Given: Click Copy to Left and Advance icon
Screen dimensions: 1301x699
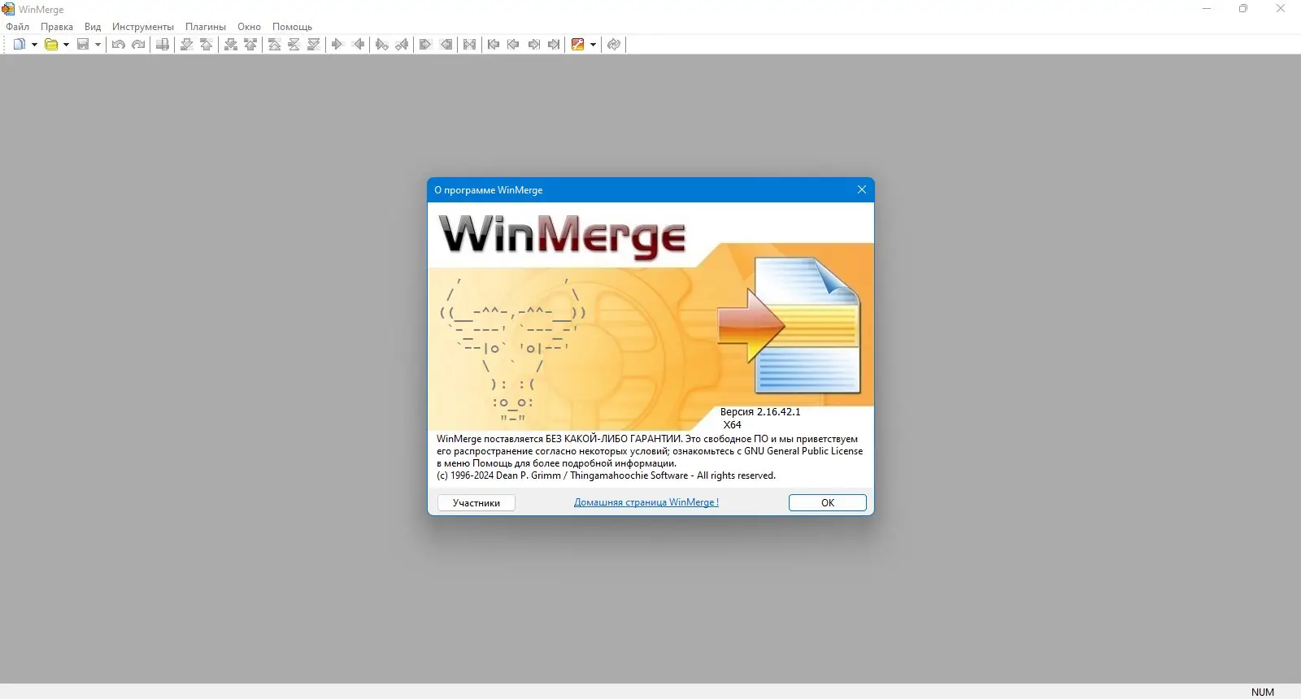Looking at the screenshot, I should click(x=402, y=45).
